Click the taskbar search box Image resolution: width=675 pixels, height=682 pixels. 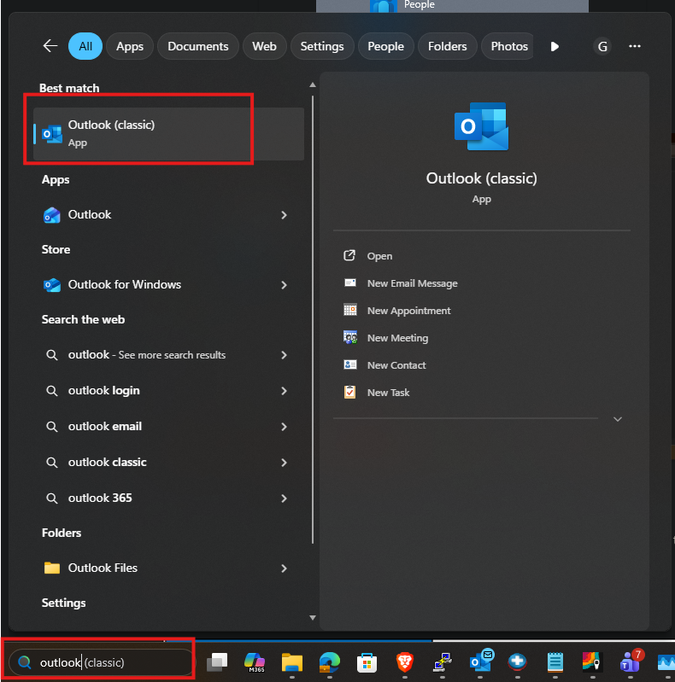pos(100,662)
